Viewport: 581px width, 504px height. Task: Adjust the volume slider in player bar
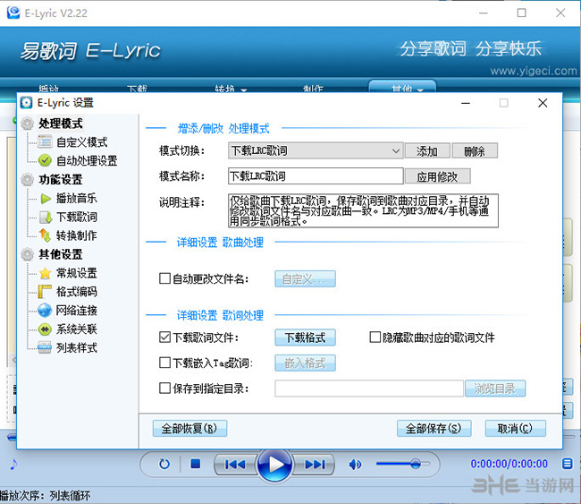403,464
